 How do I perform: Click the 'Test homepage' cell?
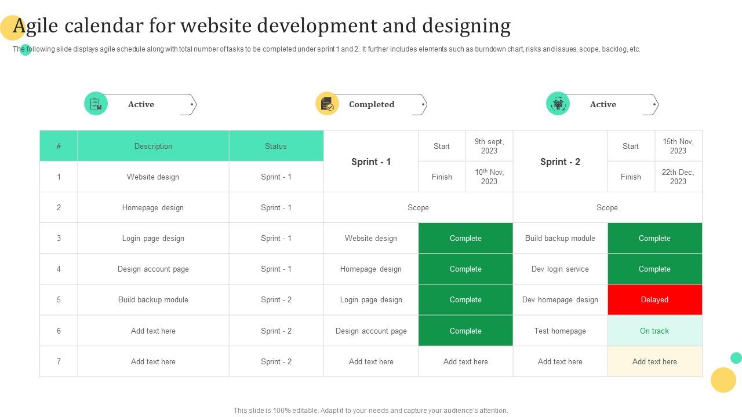pos(560,331)
